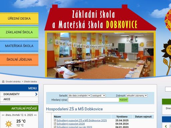Open Schválený rozpočet ZŠ a MŠ Dobkovice 2025

(x=81, y=120)
